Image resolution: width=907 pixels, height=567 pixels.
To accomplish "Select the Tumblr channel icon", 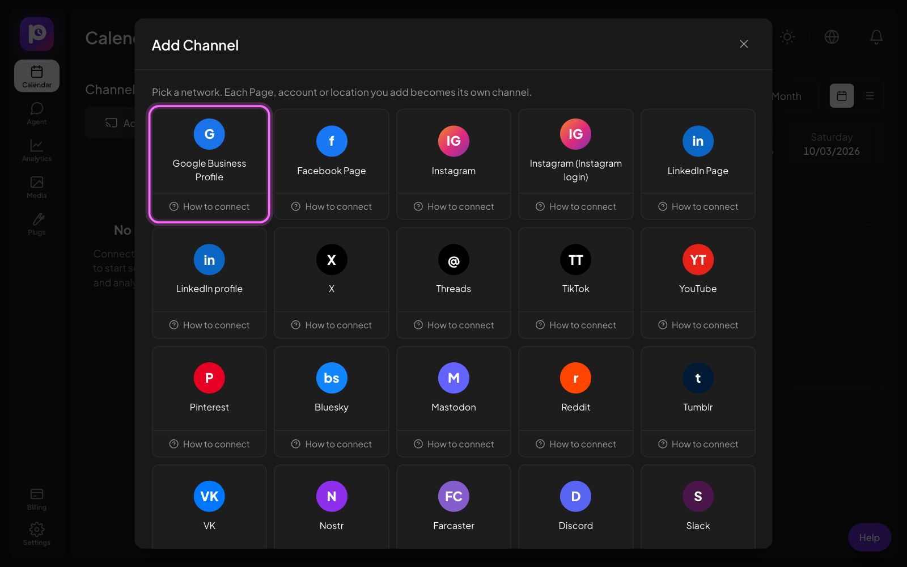I will tap(698, 378).
